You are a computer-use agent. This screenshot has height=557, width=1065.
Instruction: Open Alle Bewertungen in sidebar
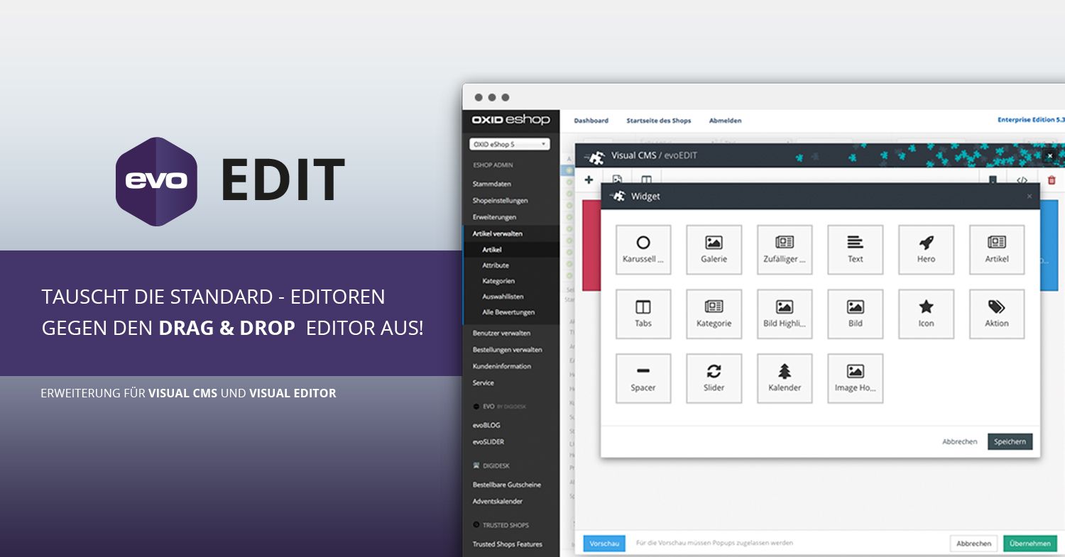point(508,312)
